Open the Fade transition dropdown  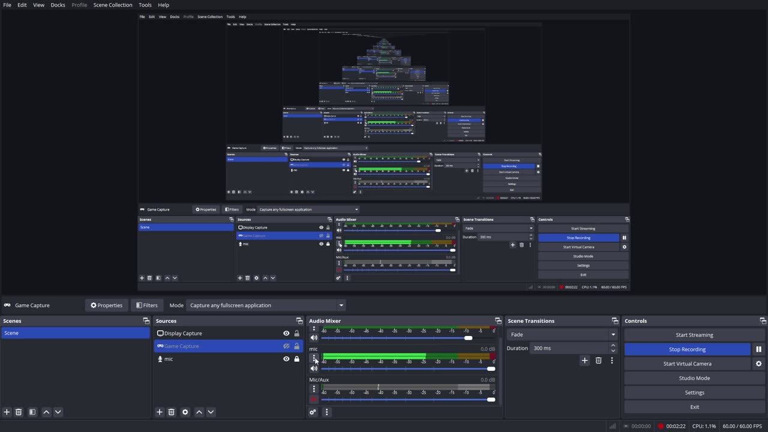(562, 335)
